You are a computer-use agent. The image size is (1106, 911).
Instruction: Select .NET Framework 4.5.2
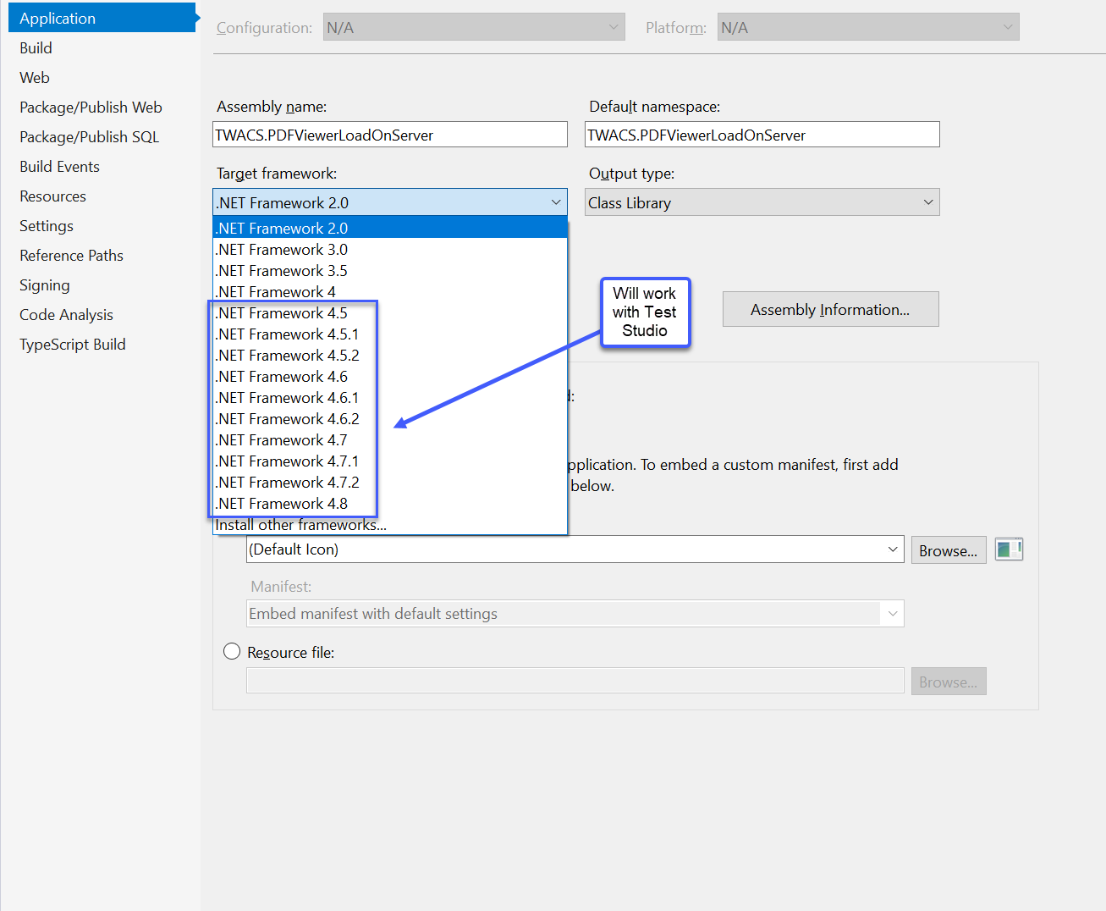[x=390, y=355]
